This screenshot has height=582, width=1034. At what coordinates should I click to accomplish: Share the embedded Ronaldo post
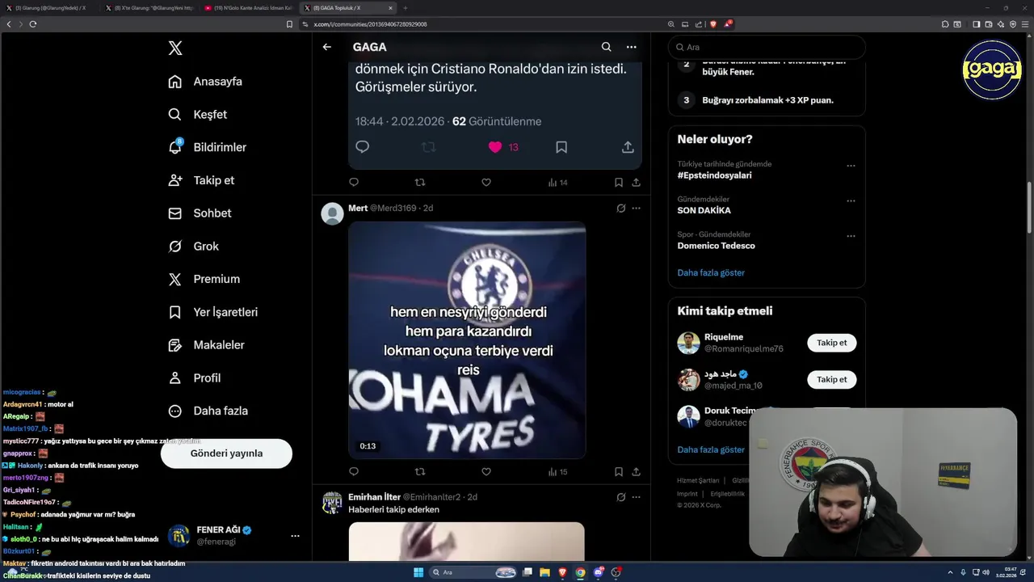click(x=628, y=147)
